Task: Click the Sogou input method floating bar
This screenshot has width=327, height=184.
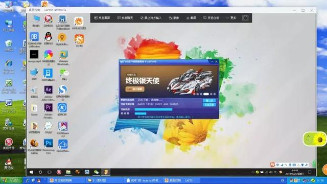Action: click(289, 165)
